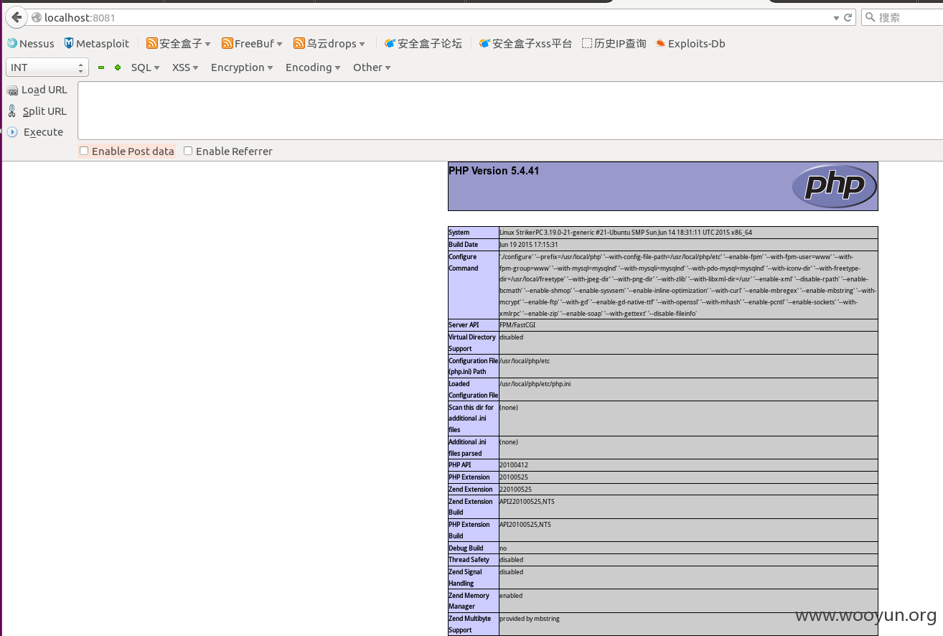Click the PHP Version 5.4.41 heading
The width and height of the screenshot is (943, 636).
click(x=494, y=171)
